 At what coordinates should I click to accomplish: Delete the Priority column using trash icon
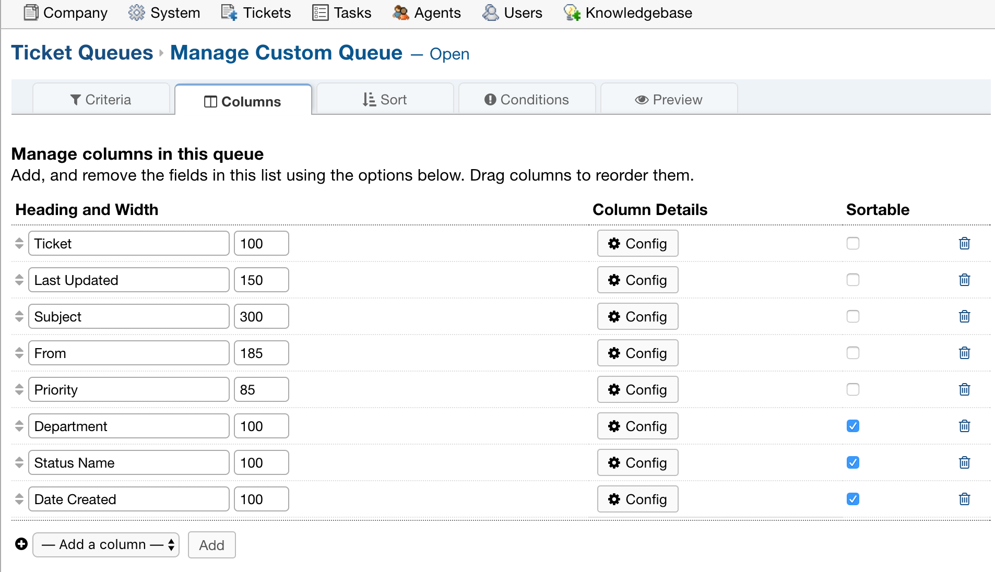click(964, 389)
